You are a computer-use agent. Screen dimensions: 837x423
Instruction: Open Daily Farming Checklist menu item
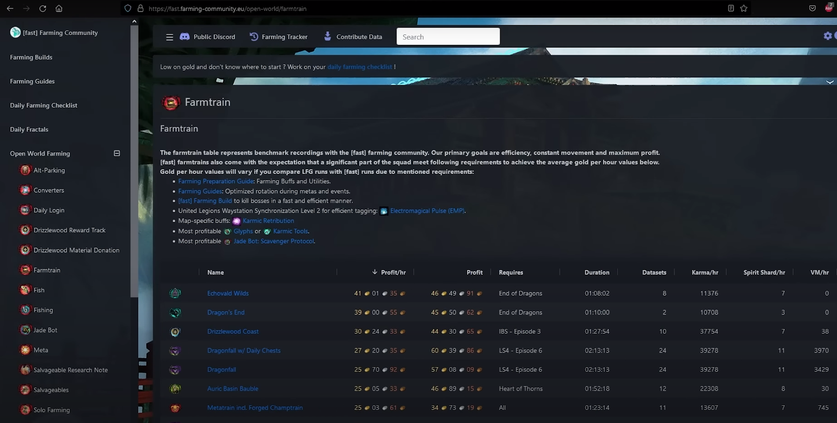pyautogui.click(x=43, y=105)
